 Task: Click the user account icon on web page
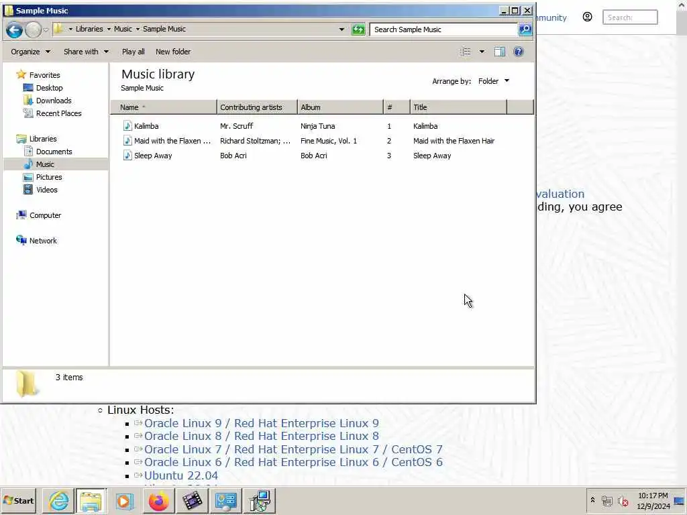click(587, 17)
